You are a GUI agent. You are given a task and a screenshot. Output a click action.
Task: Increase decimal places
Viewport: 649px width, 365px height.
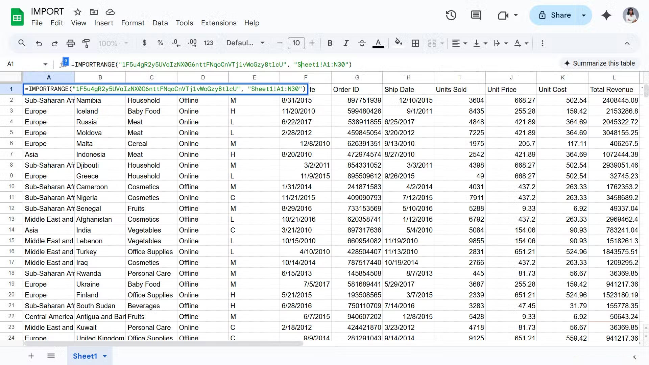tap(192, 43)
